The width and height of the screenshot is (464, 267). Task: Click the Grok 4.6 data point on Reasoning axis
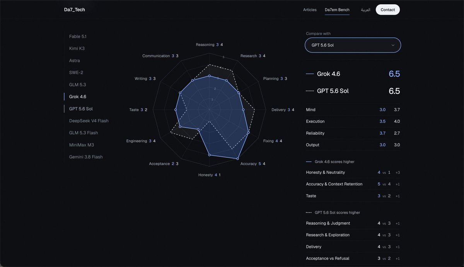pyautogui.click(x=209, y=76)
